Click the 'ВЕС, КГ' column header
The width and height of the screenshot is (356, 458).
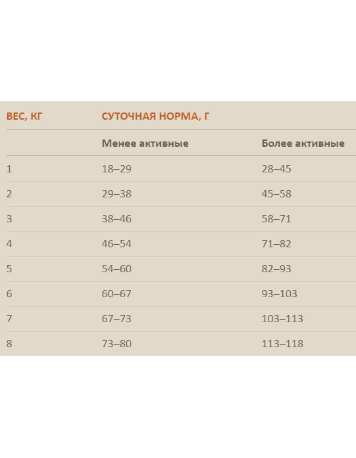[x=24, y=116]
